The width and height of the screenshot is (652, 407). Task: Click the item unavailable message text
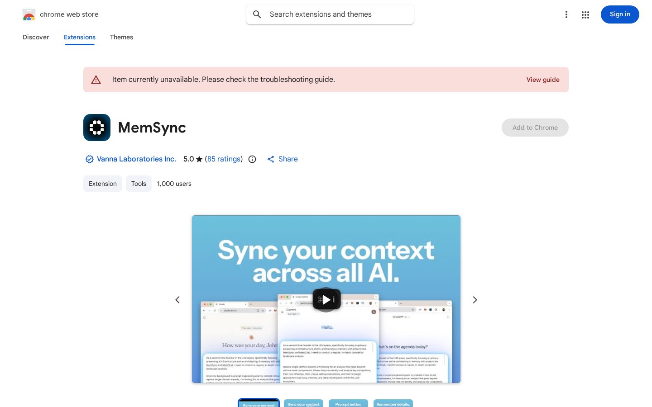pos(224,80)
